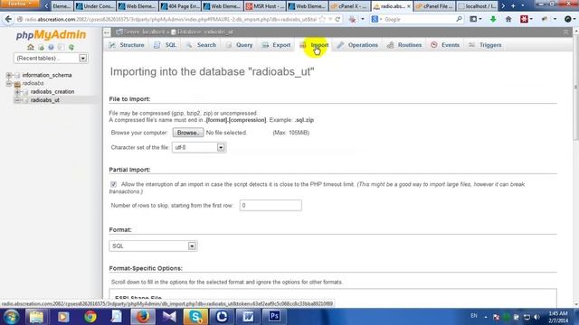579x325 pixels.
Task: Open the search engine selector dropdown
Action: coord(377,19)
